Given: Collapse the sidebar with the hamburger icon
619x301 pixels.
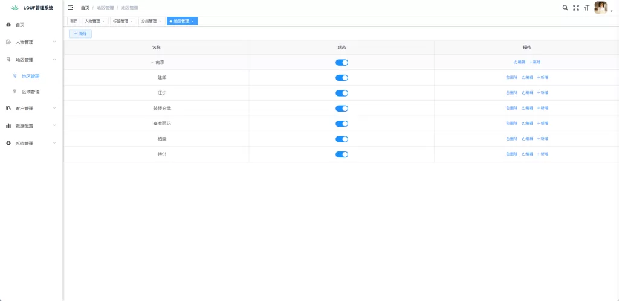Looking at the screenshot, I should tap(71, 8).
